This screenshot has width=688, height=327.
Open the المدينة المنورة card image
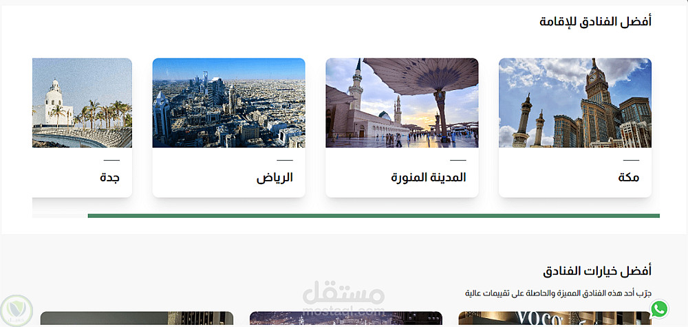coord(402,102)
